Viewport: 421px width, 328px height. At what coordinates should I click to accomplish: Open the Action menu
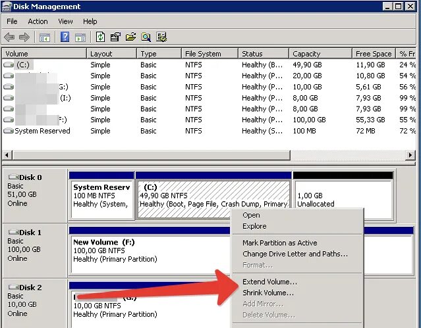click(x=38, y=22)
